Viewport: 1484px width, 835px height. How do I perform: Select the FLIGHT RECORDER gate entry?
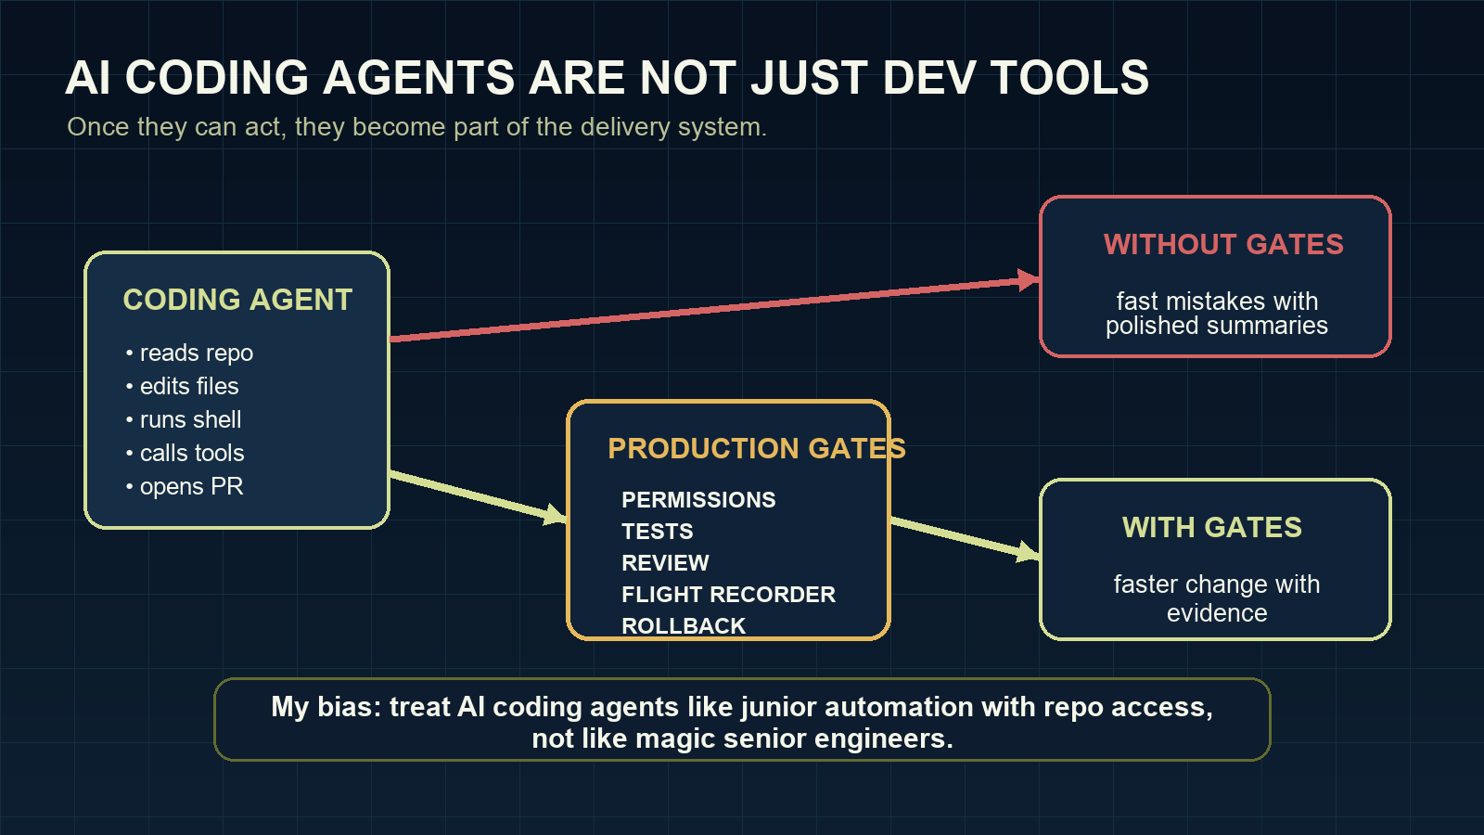tap(729, 595)
